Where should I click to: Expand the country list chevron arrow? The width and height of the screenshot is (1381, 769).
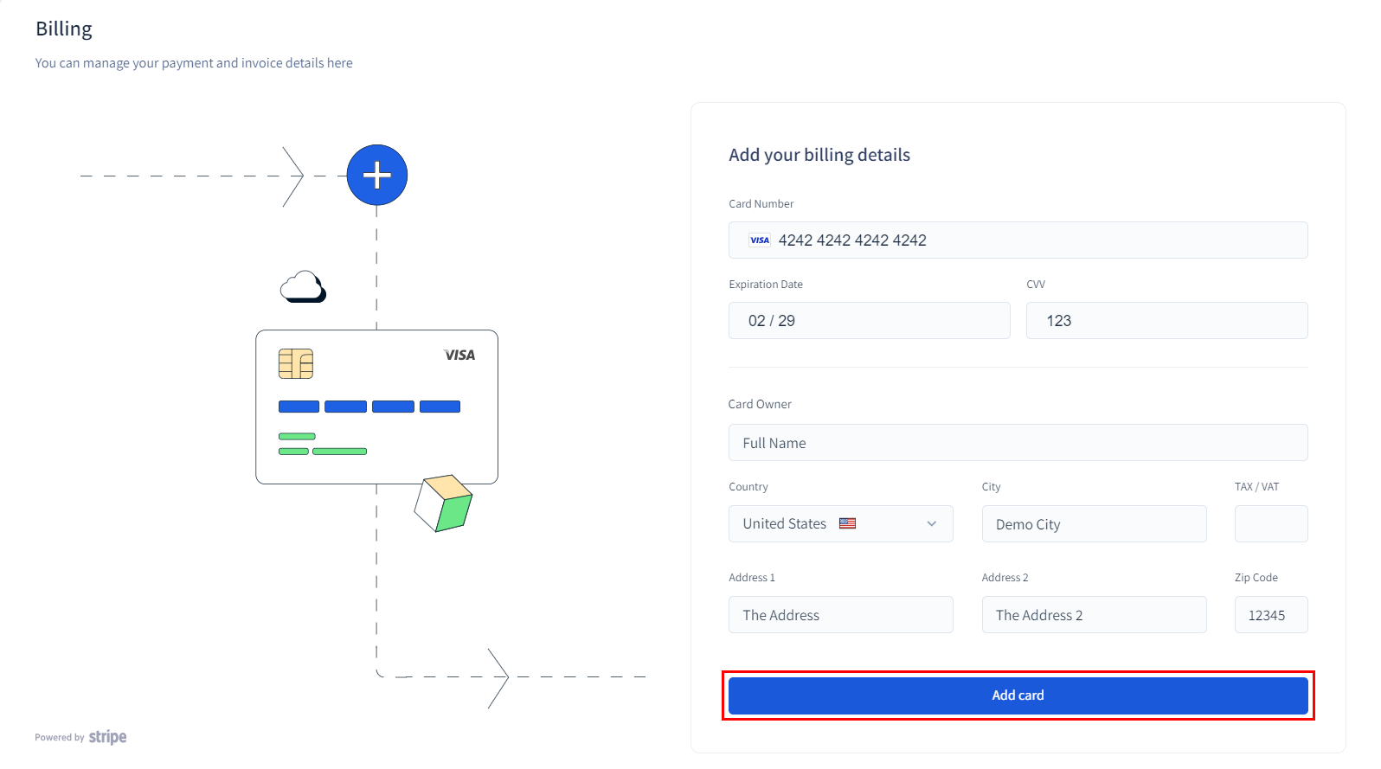(x=932, y=523)
